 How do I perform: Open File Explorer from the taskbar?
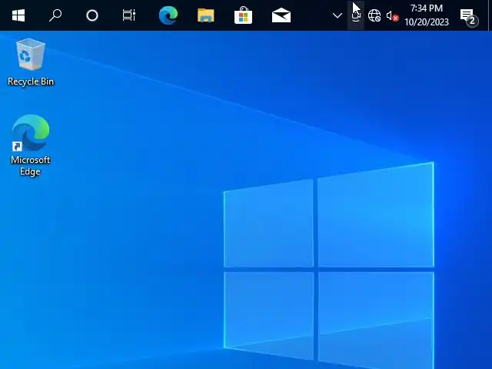pos(206,15)
